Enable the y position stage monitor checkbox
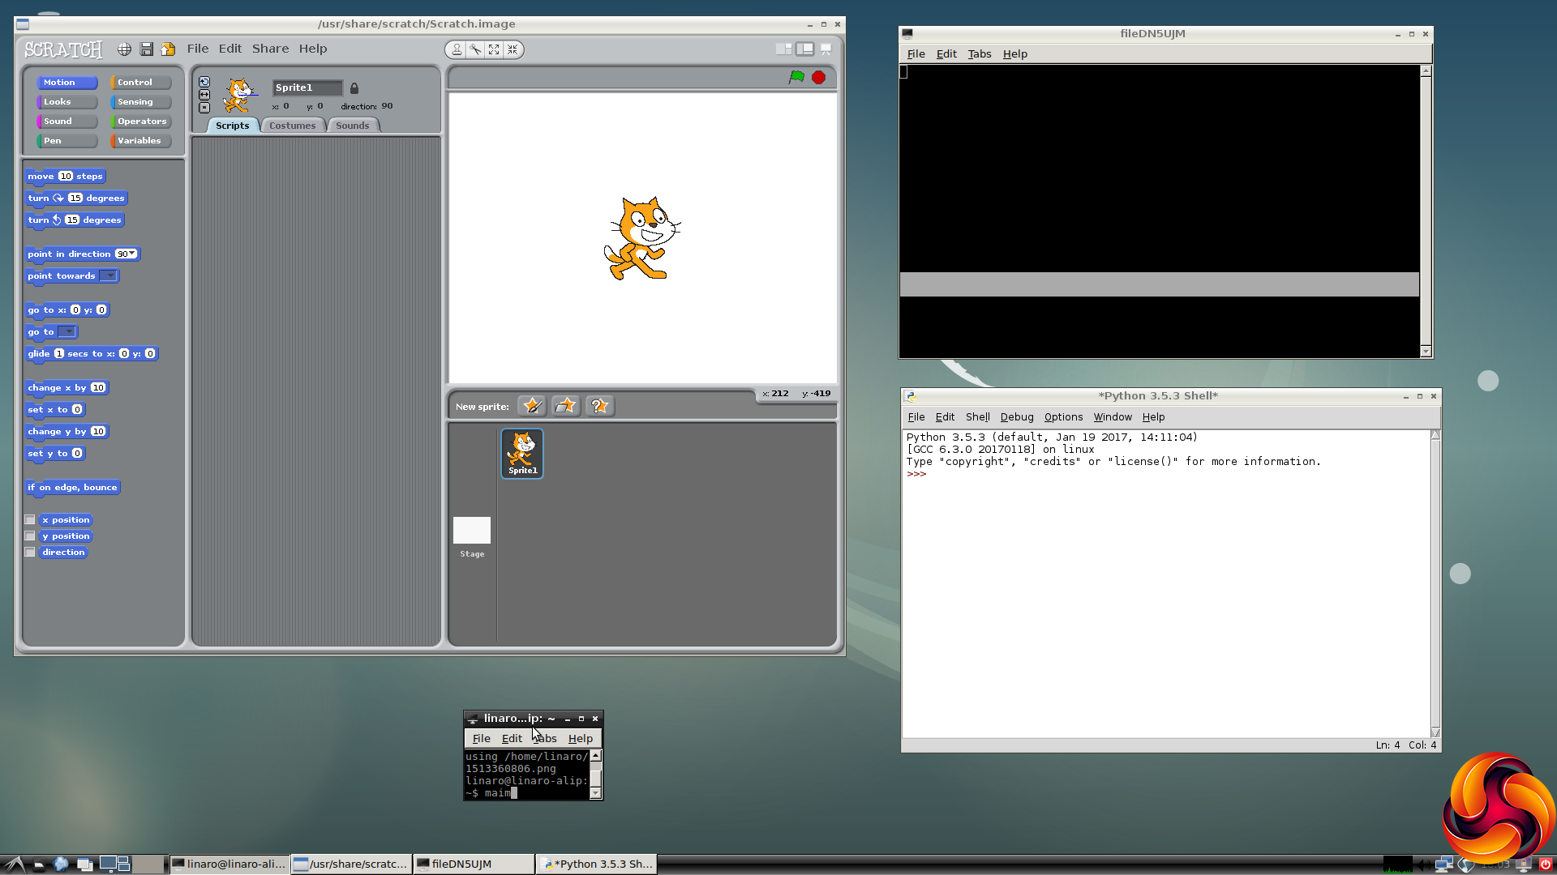1557x875 pixels. click(30, 536)
